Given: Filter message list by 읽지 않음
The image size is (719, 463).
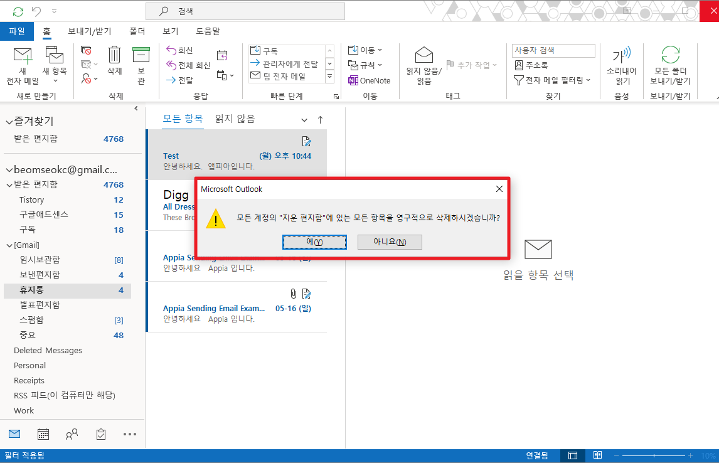Looking at the screenshot, I should 235,119.
